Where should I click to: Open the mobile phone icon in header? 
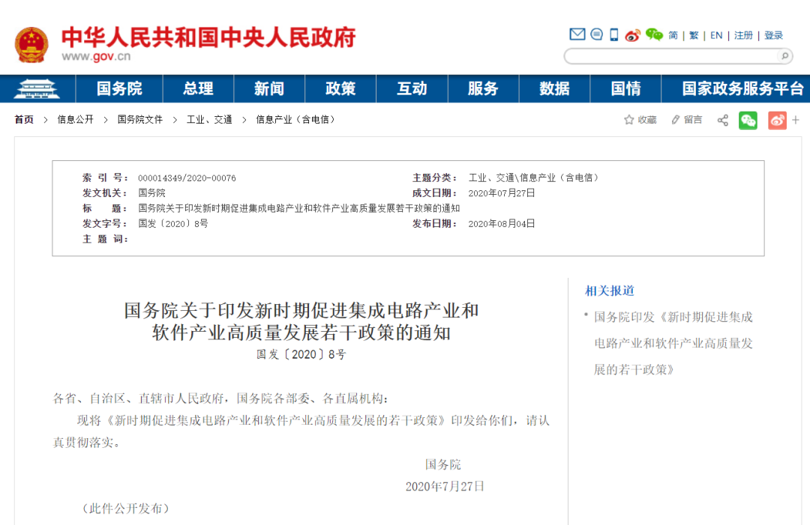click(x=613, y=34)
